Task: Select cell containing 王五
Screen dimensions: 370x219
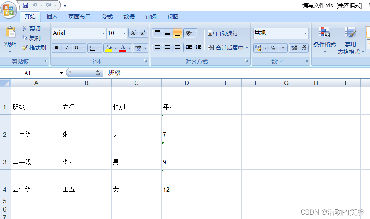Action: (86, 183)
